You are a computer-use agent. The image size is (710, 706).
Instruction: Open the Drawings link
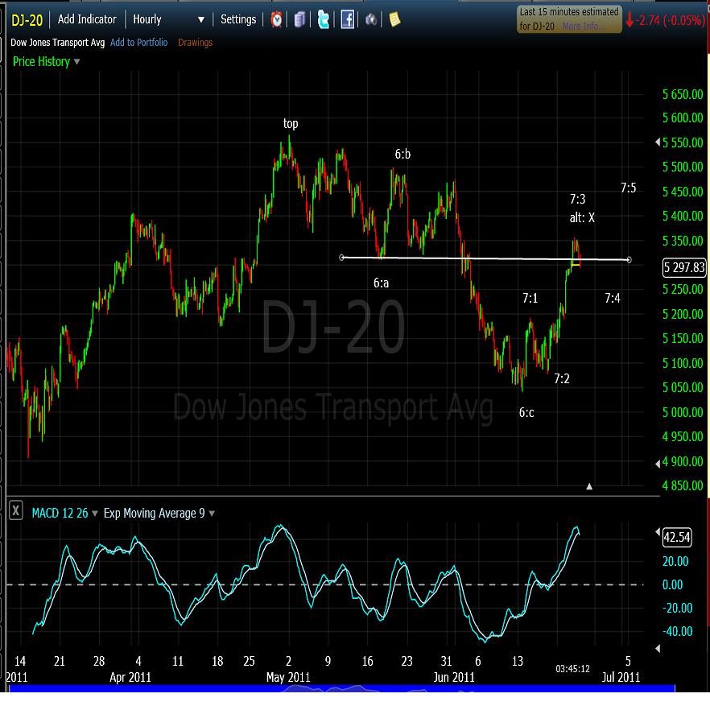click(x=195, y=43)
